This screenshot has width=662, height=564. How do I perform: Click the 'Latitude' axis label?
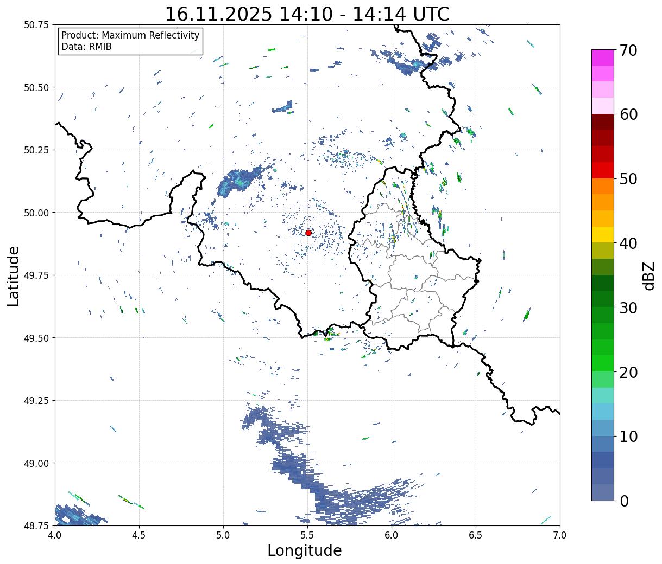coord(14,276)
